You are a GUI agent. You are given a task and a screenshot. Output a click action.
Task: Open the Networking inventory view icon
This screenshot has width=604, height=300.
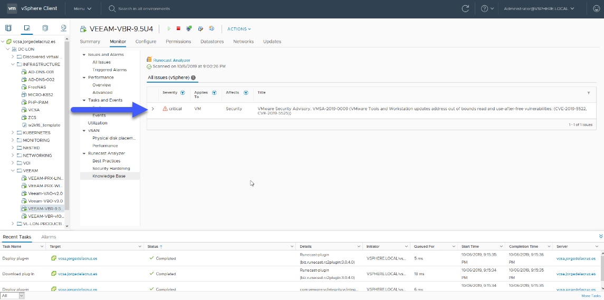coord(63,28)
